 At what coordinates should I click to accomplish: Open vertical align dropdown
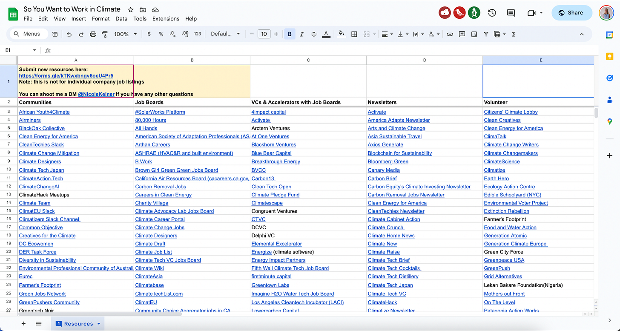click(402, 34)
